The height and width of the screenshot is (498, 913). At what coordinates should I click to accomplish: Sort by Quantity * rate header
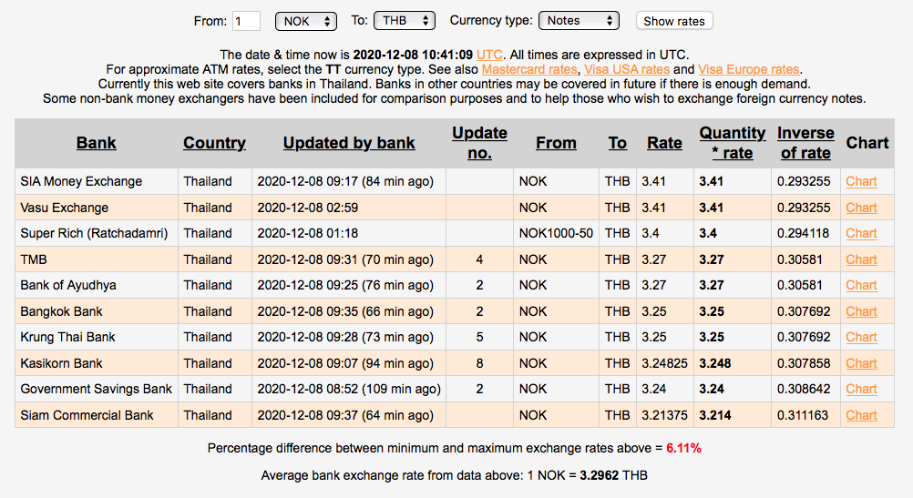(733, 143)
